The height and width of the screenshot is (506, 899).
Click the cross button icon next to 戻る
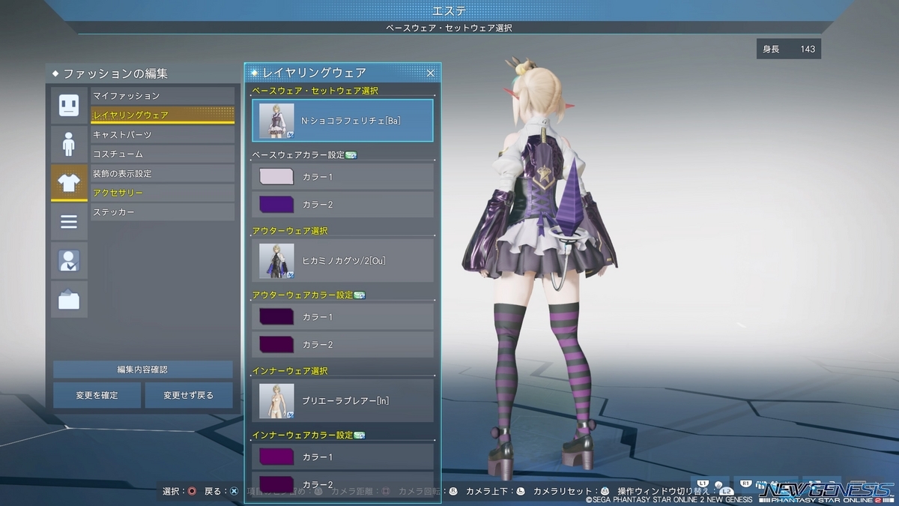coord(234,491)
